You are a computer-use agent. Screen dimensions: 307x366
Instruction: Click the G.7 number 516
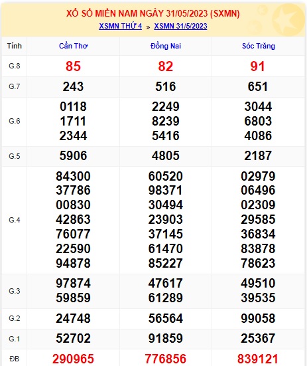click(x=166, y=86)
